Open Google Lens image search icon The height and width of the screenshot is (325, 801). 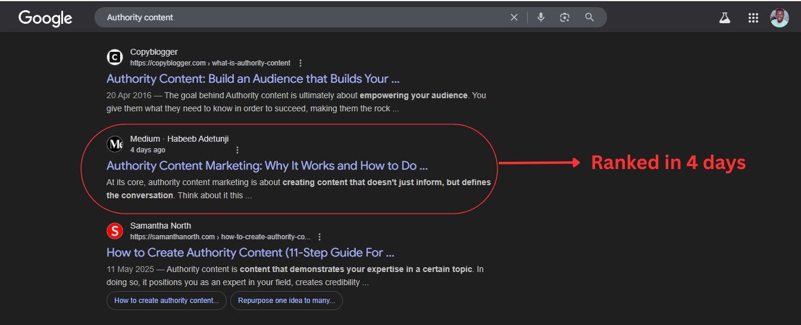565,17
